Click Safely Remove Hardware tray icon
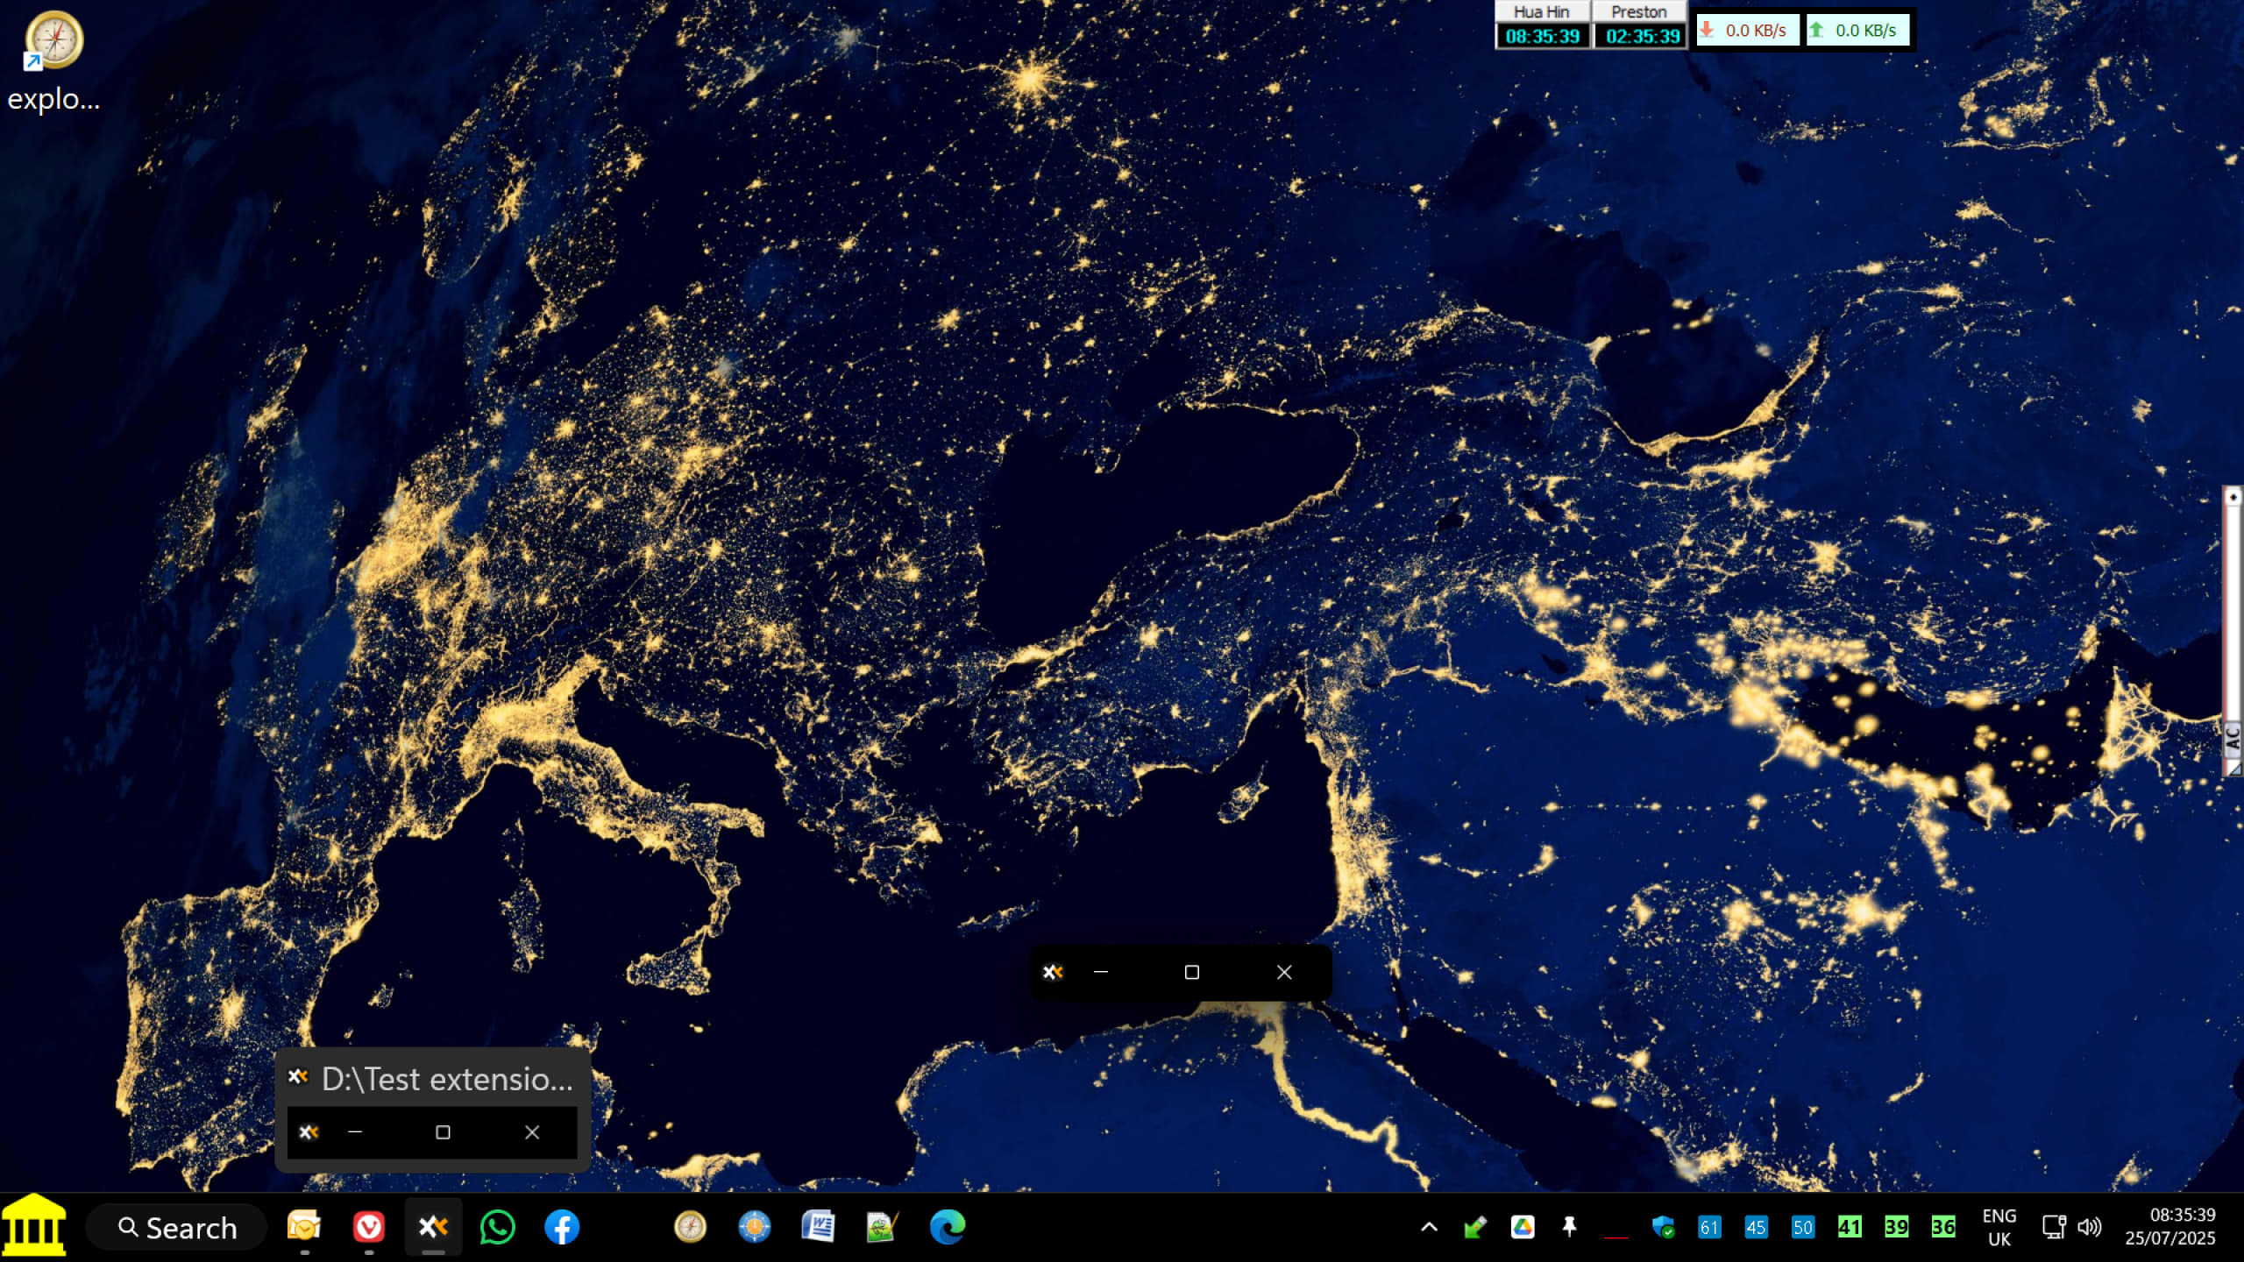This screenshot has height=1262, width=2244. (x=1475, y=1227)
